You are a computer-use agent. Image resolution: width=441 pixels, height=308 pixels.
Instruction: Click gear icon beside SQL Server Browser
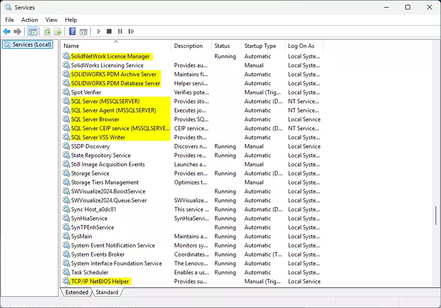coord(66,119)
